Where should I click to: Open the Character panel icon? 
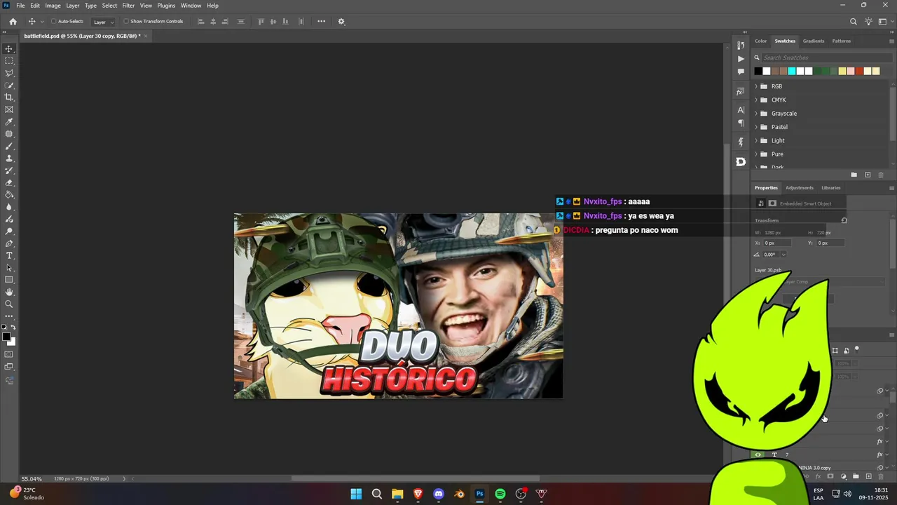click(x=741, y=110)
